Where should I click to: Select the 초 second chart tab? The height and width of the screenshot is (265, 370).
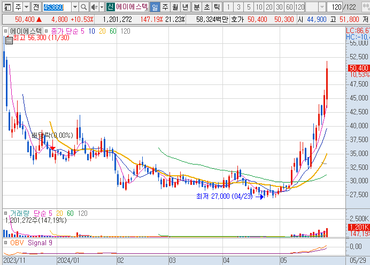(x=207, y=7)
